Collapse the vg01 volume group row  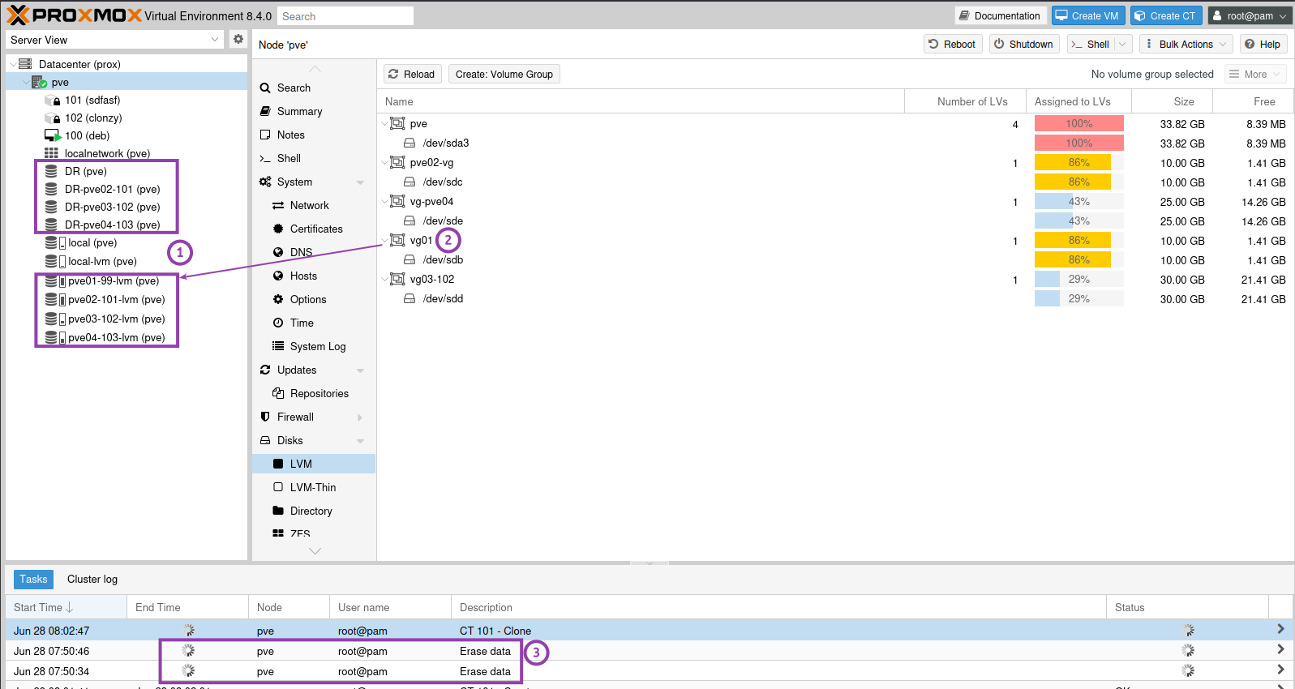click(x=384, y=241)
